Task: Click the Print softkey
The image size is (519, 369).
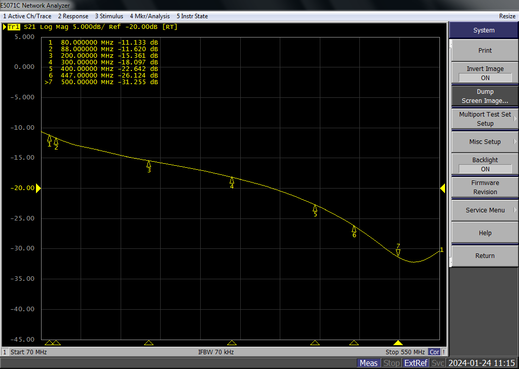Action: point(485,50)
